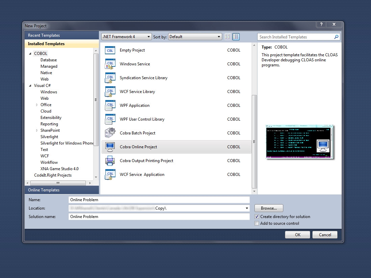Select the Silverlight tree item
This screenshot has width=371, height=278.
49,137
